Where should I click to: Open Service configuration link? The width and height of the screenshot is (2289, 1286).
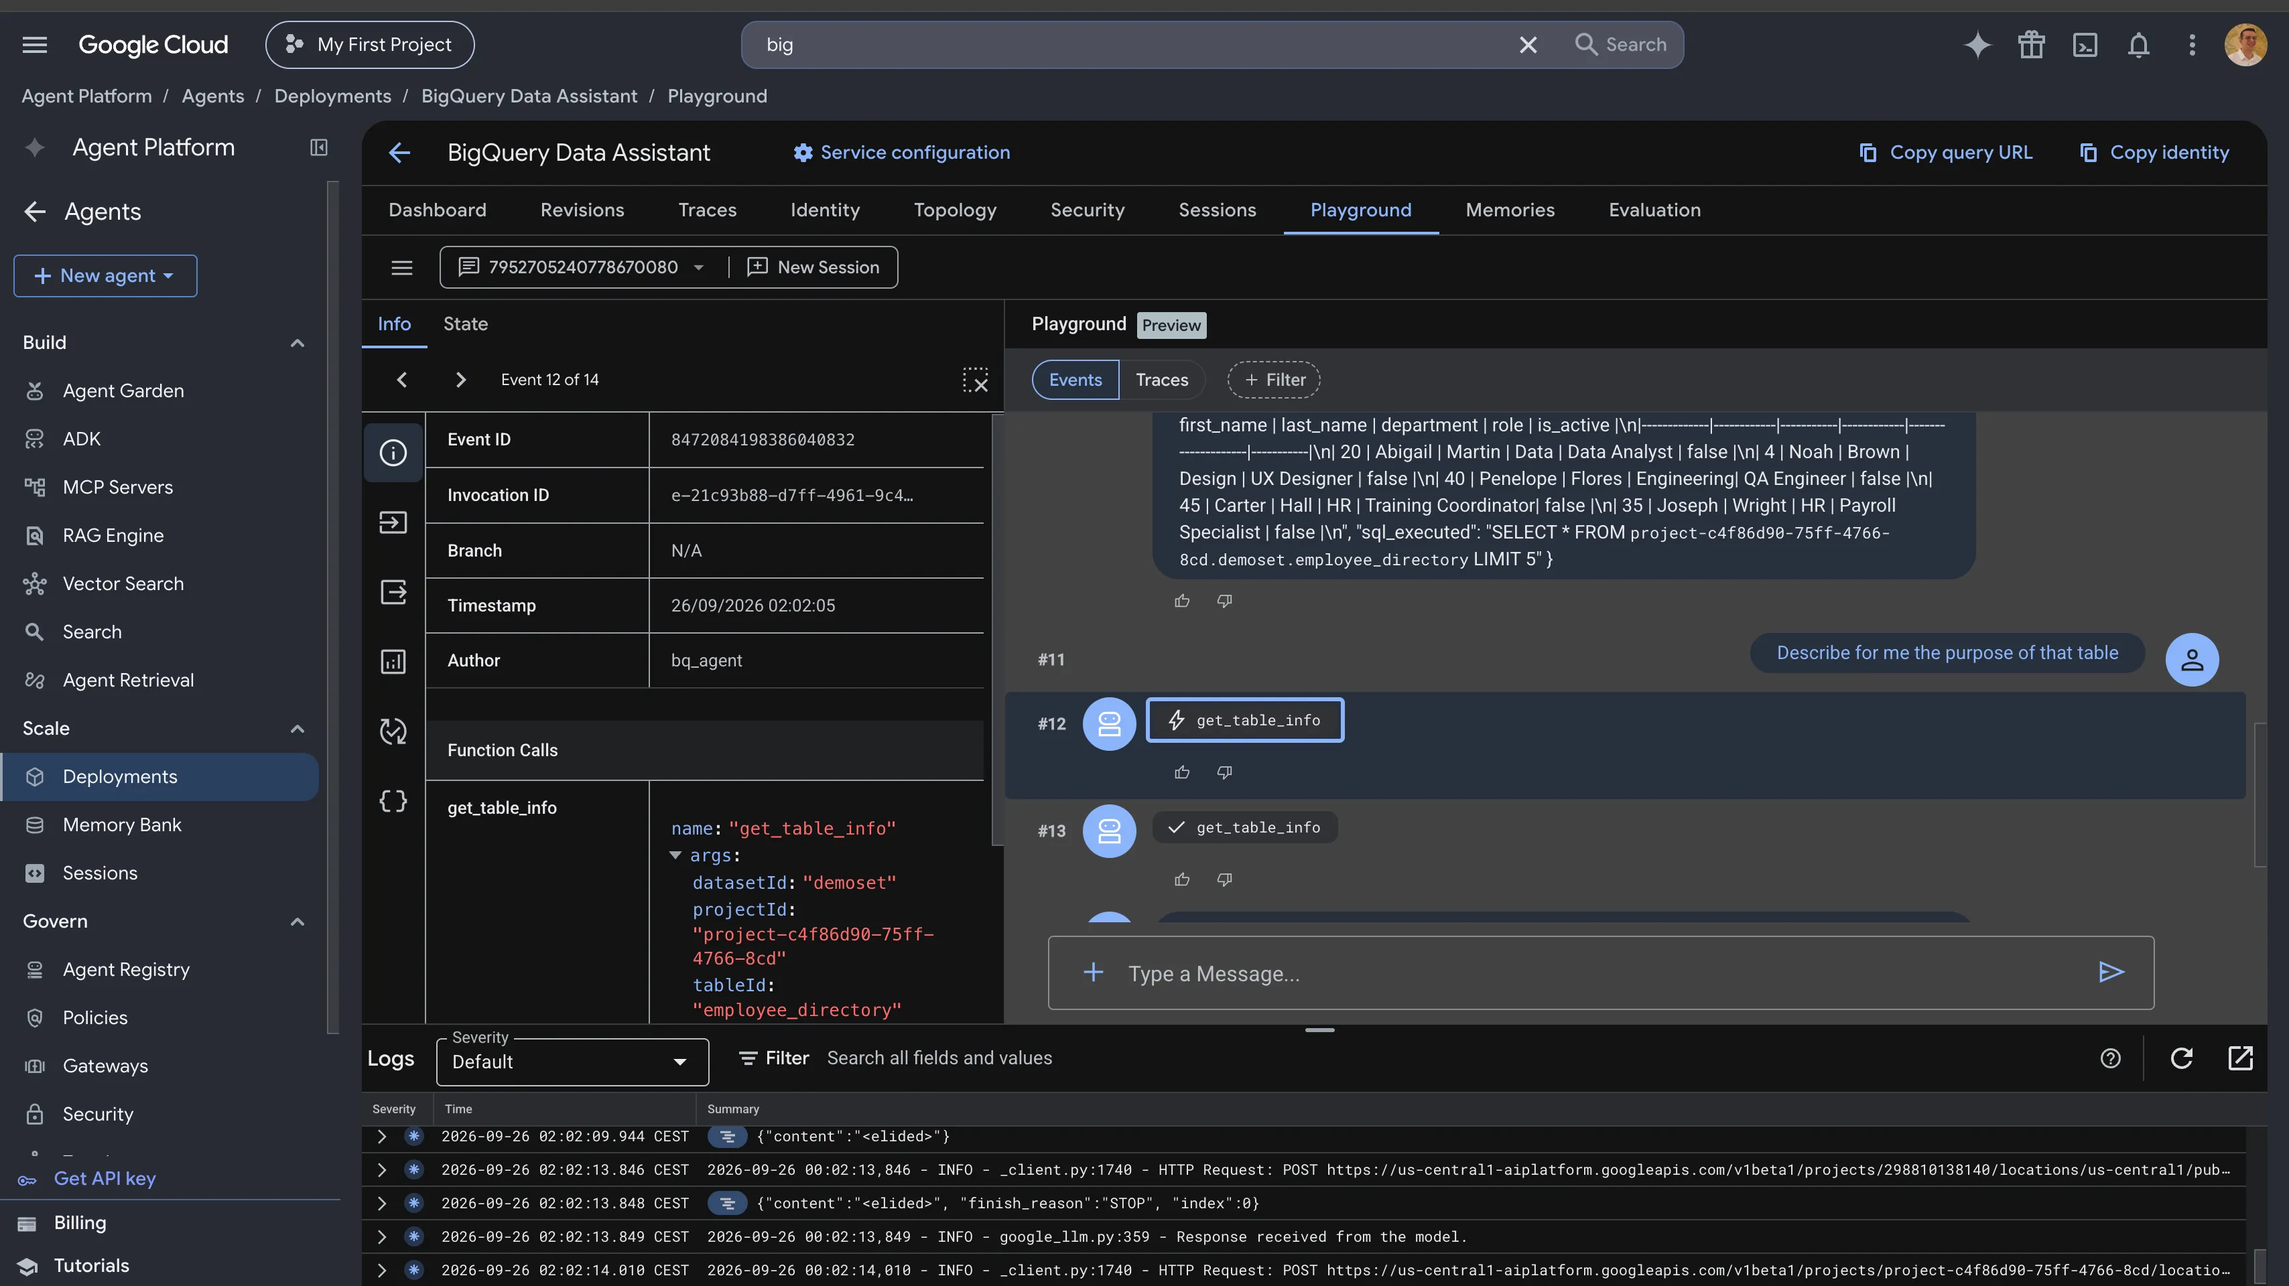tap(901, 153)
